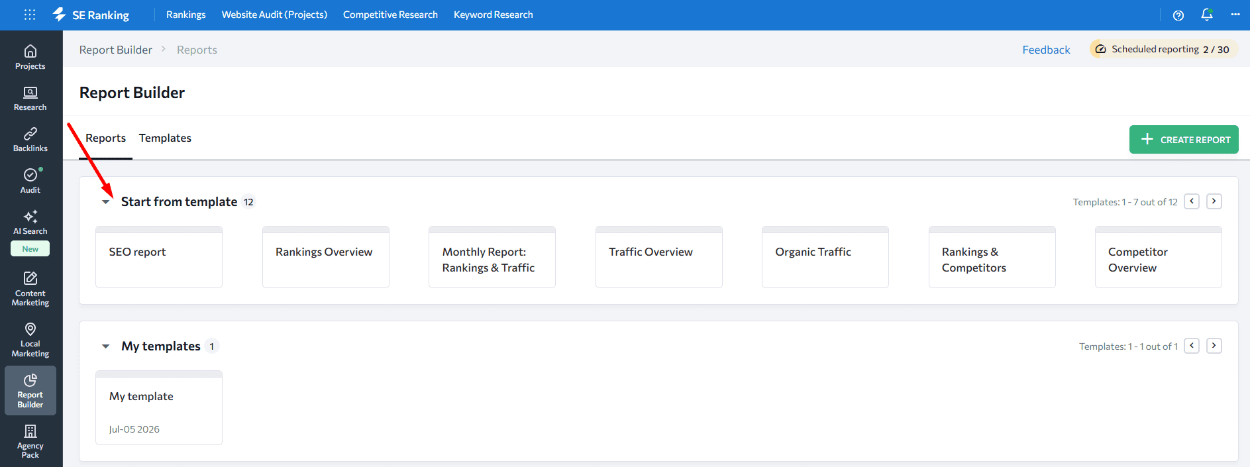Go to previous page of Start from template
Viewport: 1250px width, 467px height.
pyautogui.click(x=1192, y=201)
